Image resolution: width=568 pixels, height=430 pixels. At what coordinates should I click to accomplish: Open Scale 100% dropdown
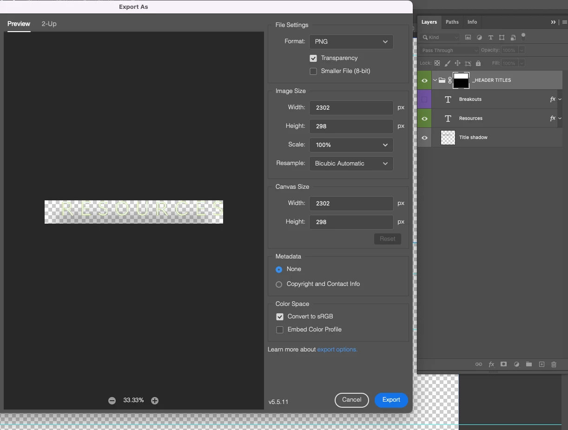point(351,145)
